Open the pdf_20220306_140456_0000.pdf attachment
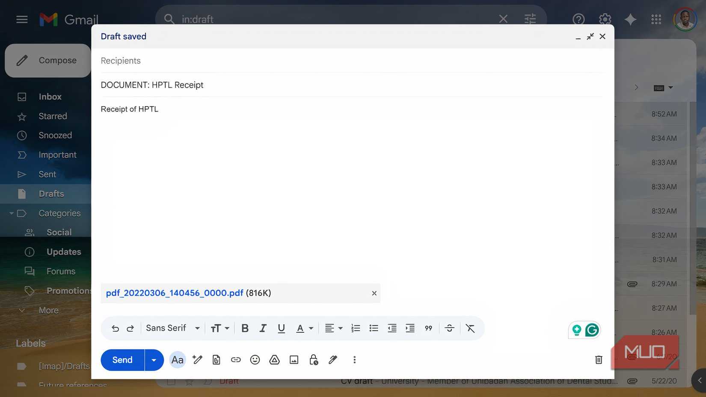 click(x=175, y=293)
